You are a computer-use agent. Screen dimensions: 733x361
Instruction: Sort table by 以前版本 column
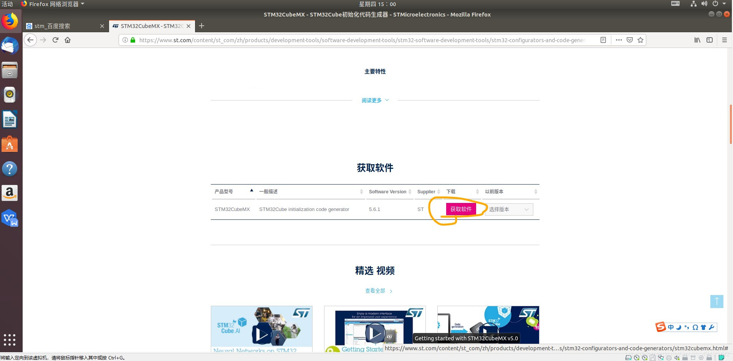click(x=511, y=191)
